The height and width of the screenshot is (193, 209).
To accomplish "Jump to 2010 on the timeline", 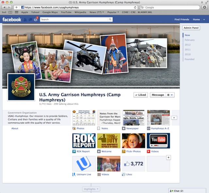I will tap(187, 54).
